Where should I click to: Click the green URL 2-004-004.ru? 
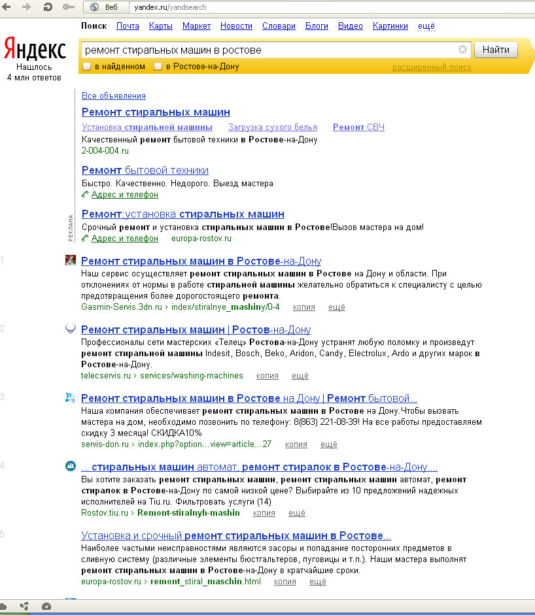(x=105, y=150)
